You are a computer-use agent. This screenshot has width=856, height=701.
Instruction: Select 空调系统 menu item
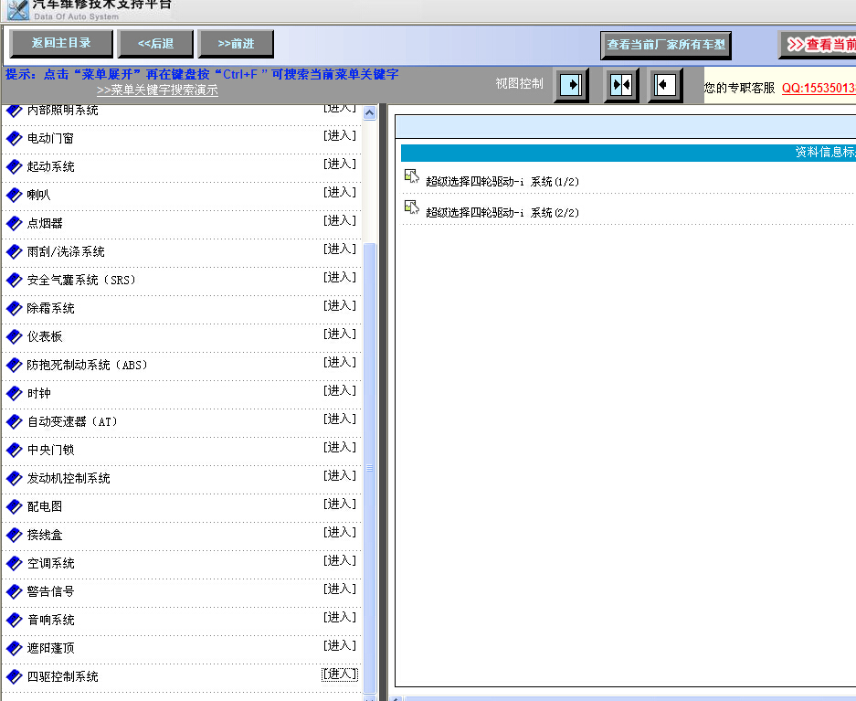pos(51,564)
